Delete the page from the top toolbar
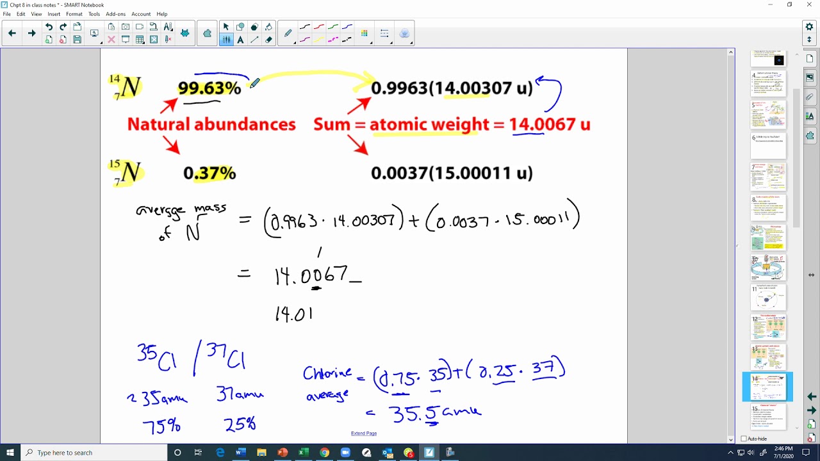Screen dimensions: 820x461 click(x=63, y=40)
